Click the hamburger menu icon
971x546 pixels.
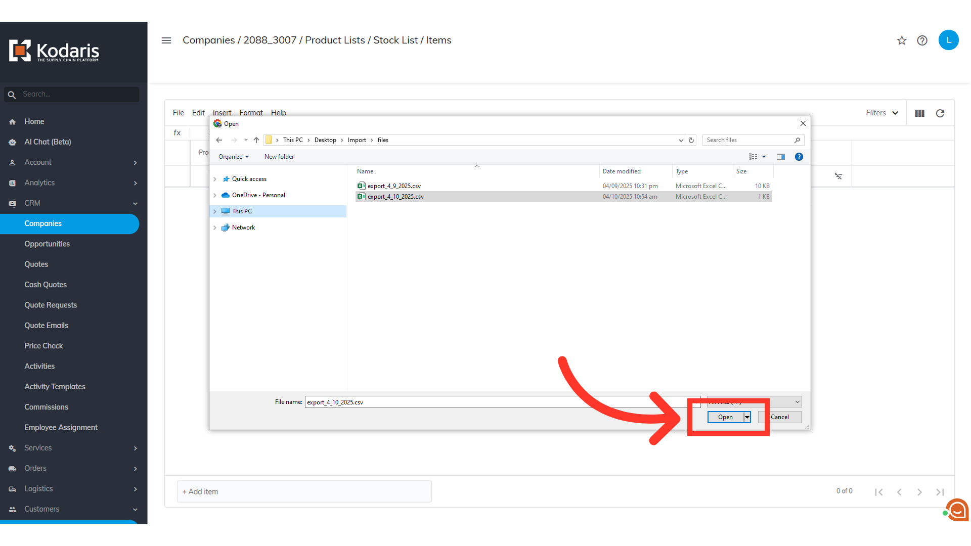[x=166, y=40]
